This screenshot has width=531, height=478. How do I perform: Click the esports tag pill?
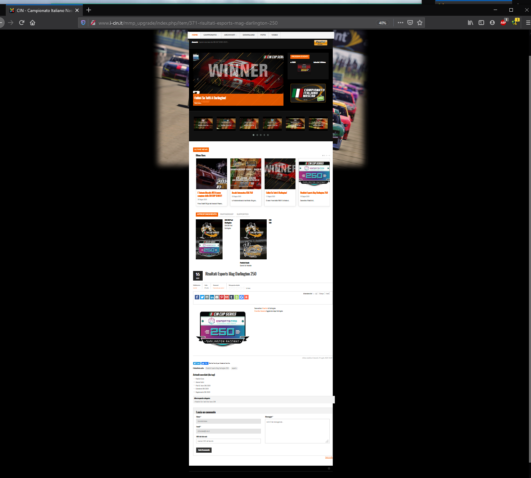tap(234, 369)
